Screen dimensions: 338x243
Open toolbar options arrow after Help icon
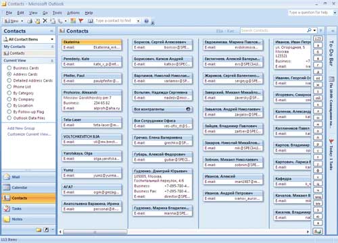tap(153, 22)
